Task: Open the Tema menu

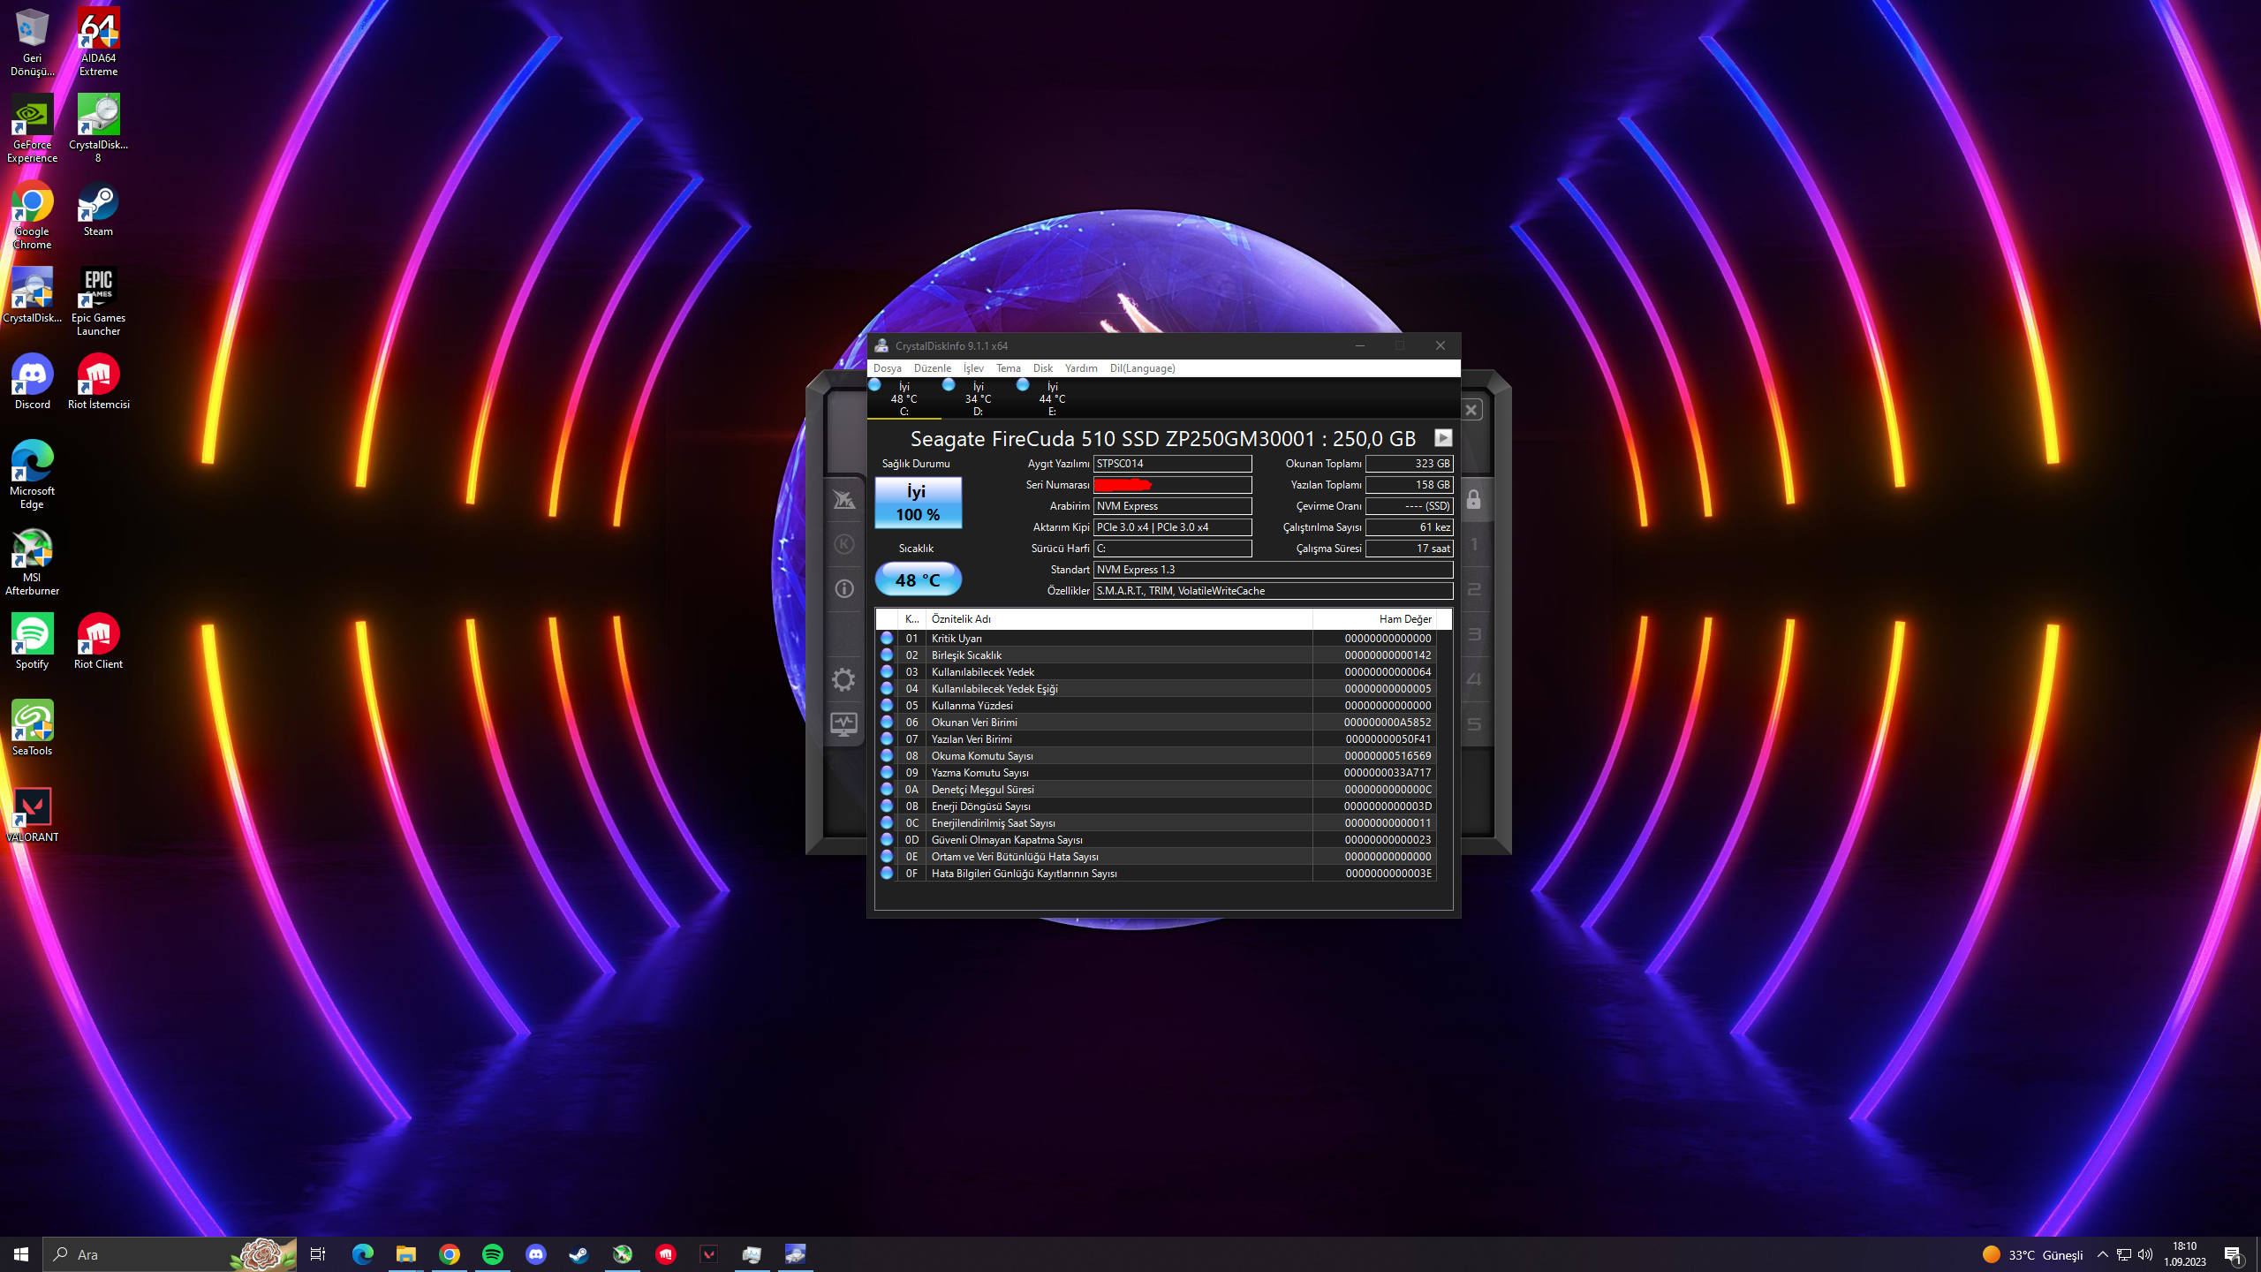Action: (1009, 368)
